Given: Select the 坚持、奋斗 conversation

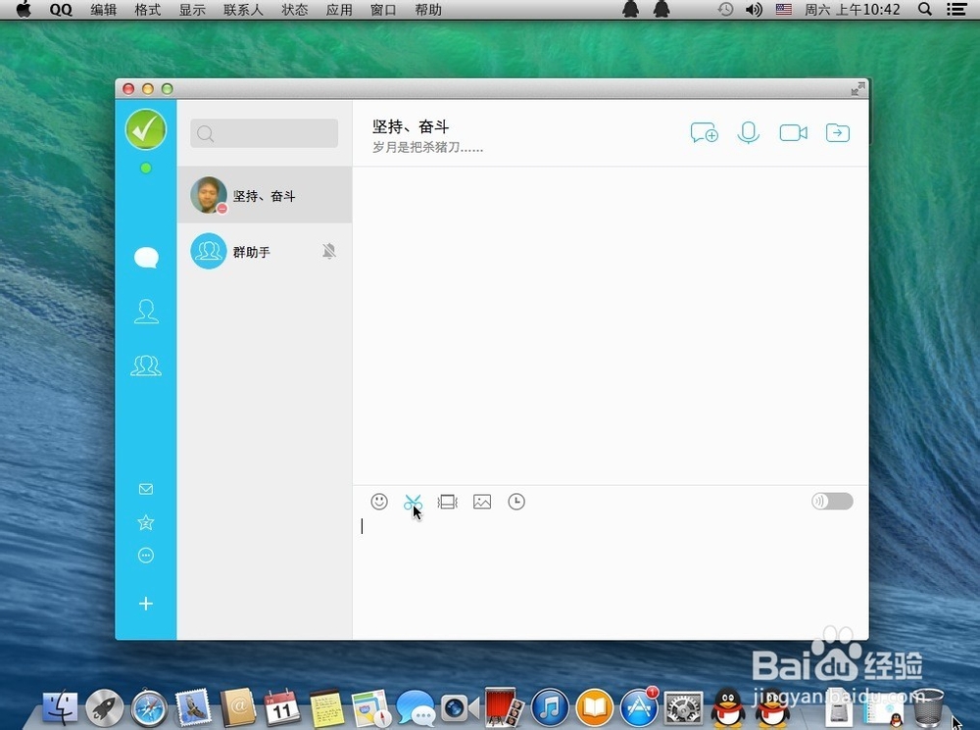Looking at the screenshot, I should pos(265,195).
